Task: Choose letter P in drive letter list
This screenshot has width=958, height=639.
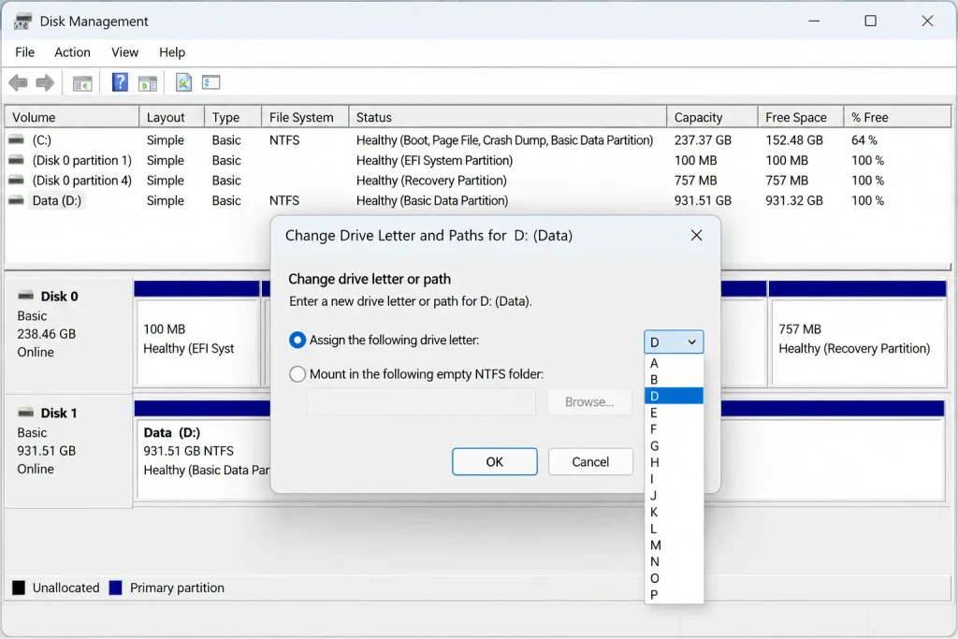Action: tap(674, 594)
